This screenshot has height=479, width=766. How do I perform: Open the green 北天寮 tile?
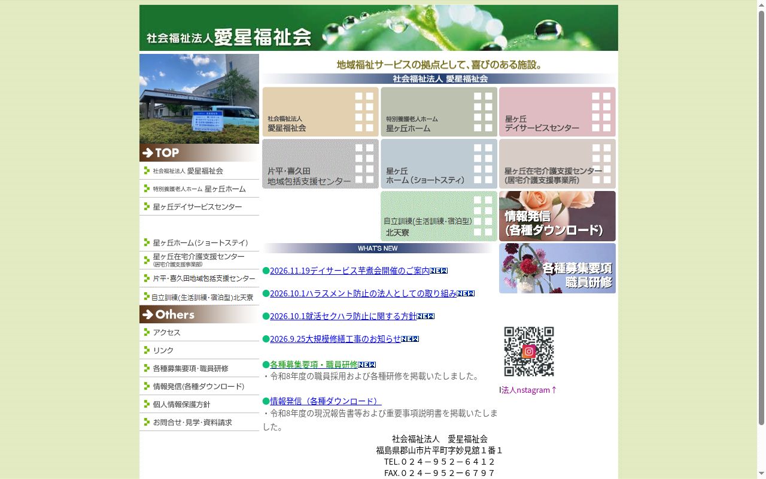pyautogui.click(x=439, y=216)
